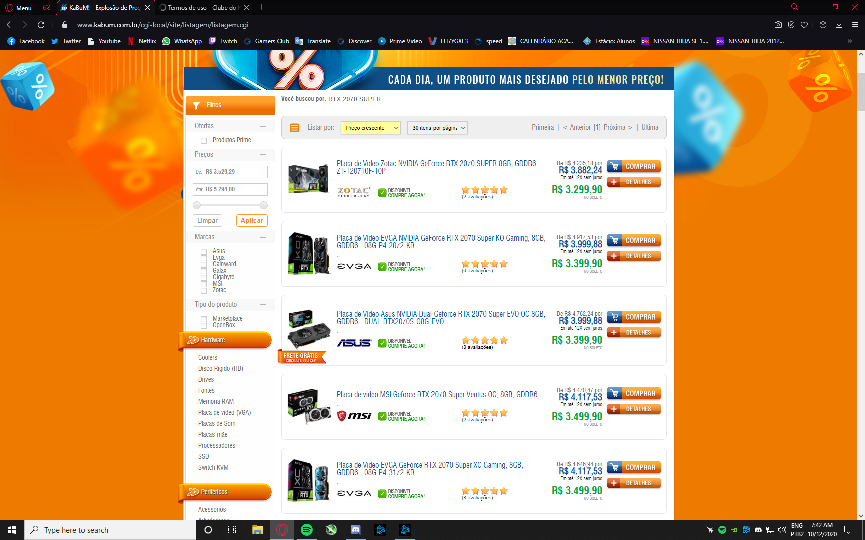Add page to bookmarks with the heart icon
This screenshot has width=865, height=540.
point(804,25)
